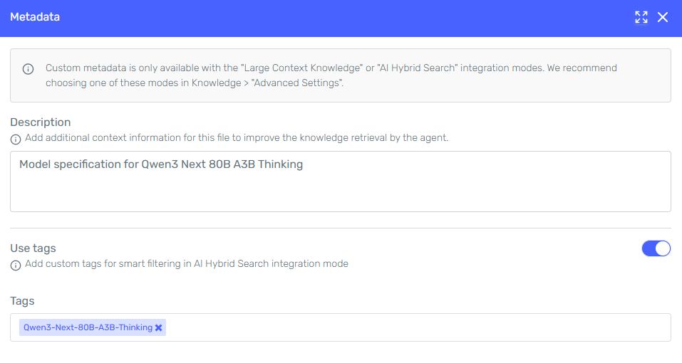
Task: Click the info icon in the notice banner
Action: (x=29, y=69)
